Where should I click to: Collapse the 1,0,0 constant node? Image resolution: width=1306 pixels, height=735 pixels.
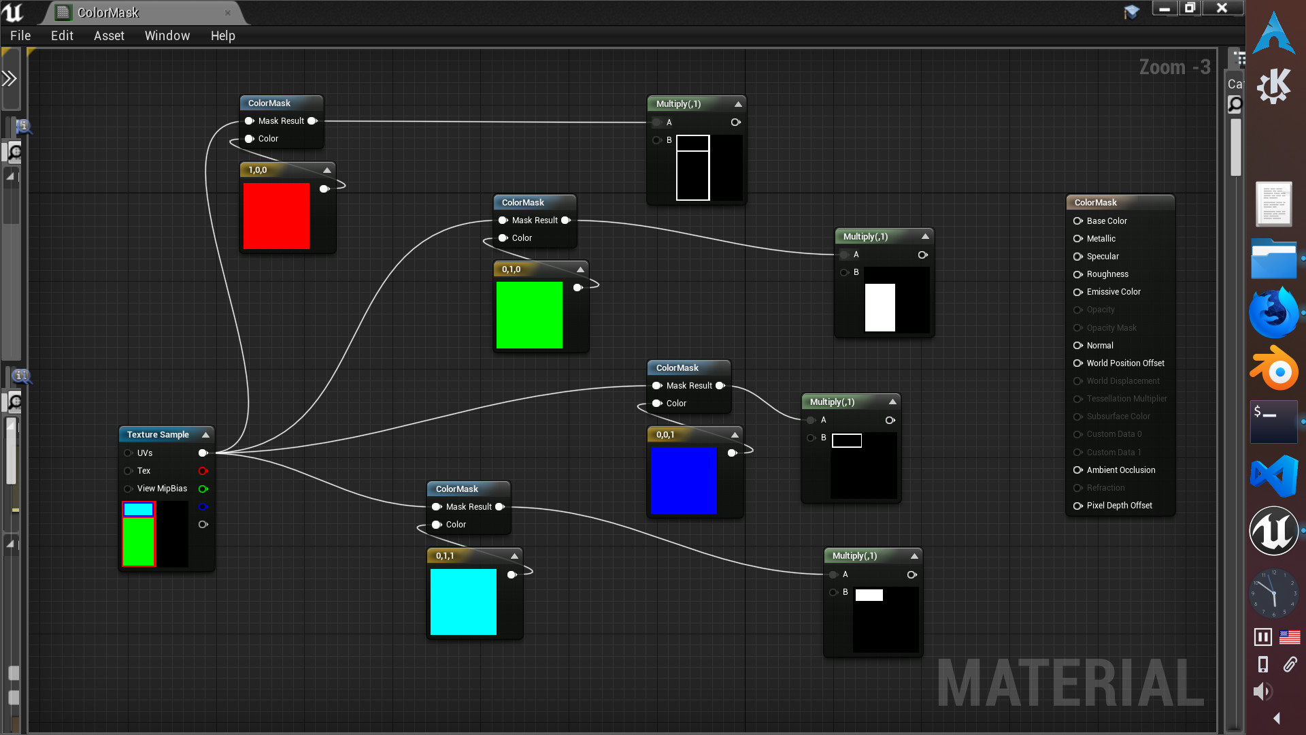point(326,169)
